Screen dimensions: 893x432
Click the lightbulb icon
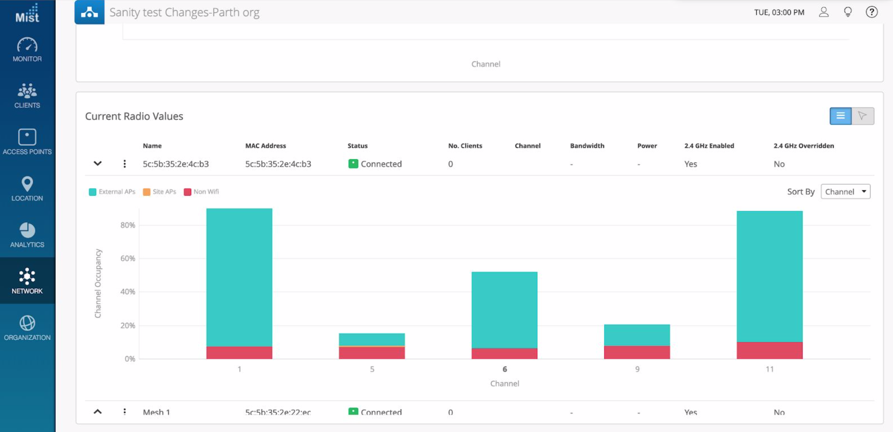(847, 12)
